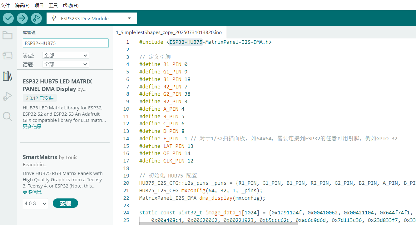Click the Verify checkmark button
Image resolution: width=416 pixels, height=225 pixels.
(x=8, y=18)
